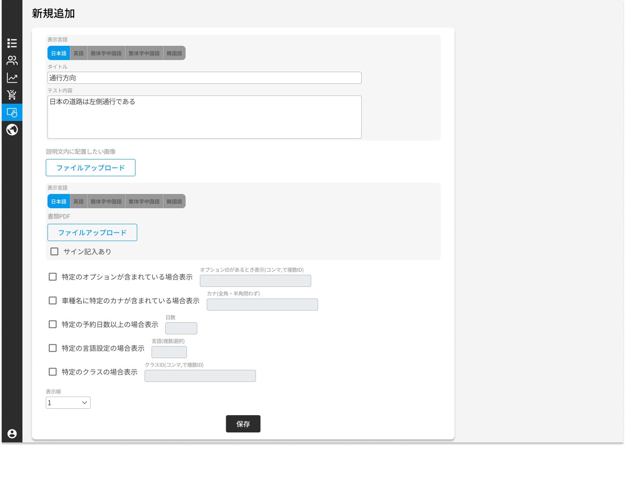Switch to 簡体字中国語 tab above 書類PDF
Viewport: 625px width, 483px height.
pyautogui.click(x=106, y=201)
